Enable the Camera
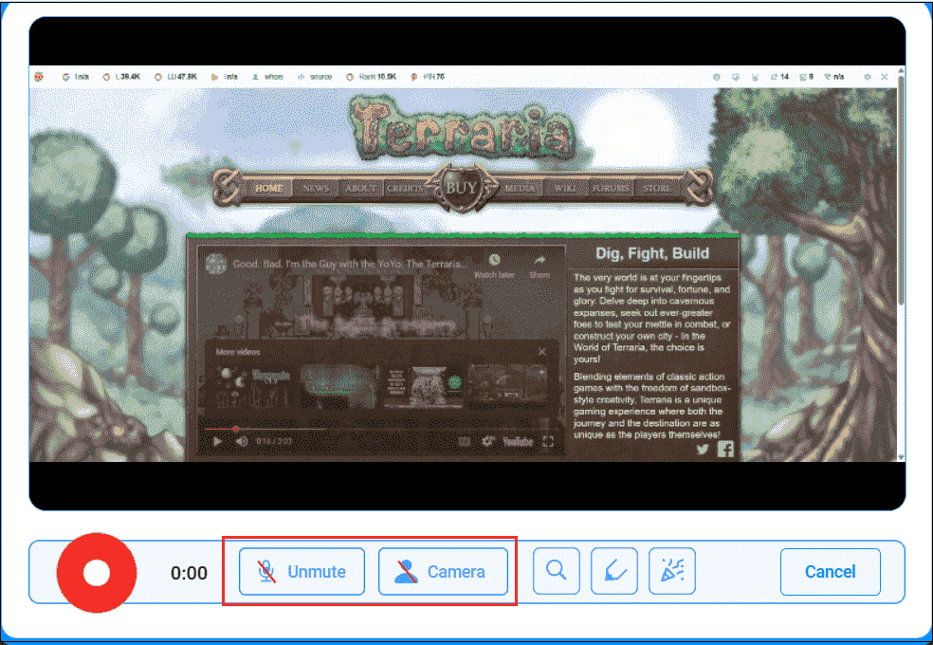Screen dimensions: 933x645 click(443, 571)
